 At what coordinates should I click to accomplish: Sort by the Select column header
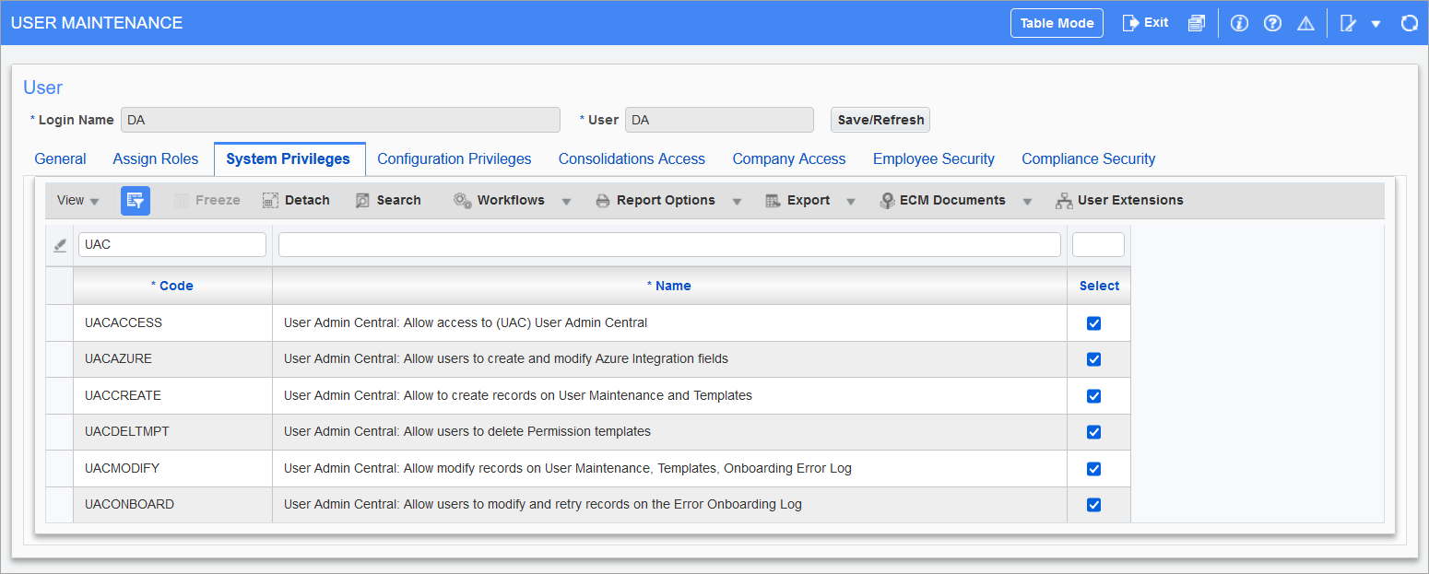pos(1099,286)
